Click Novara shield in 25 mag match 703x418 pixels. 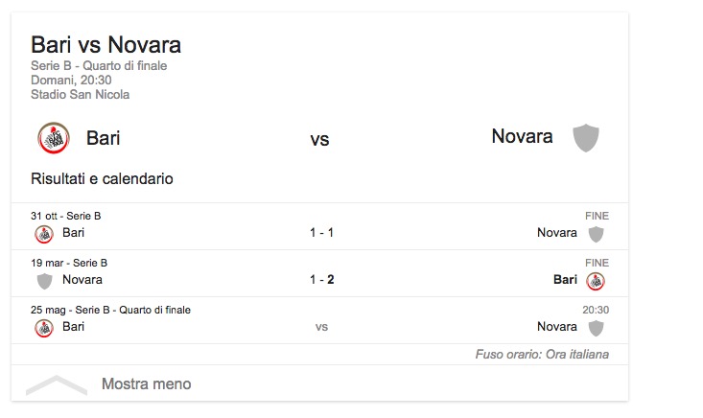[596, 327]
